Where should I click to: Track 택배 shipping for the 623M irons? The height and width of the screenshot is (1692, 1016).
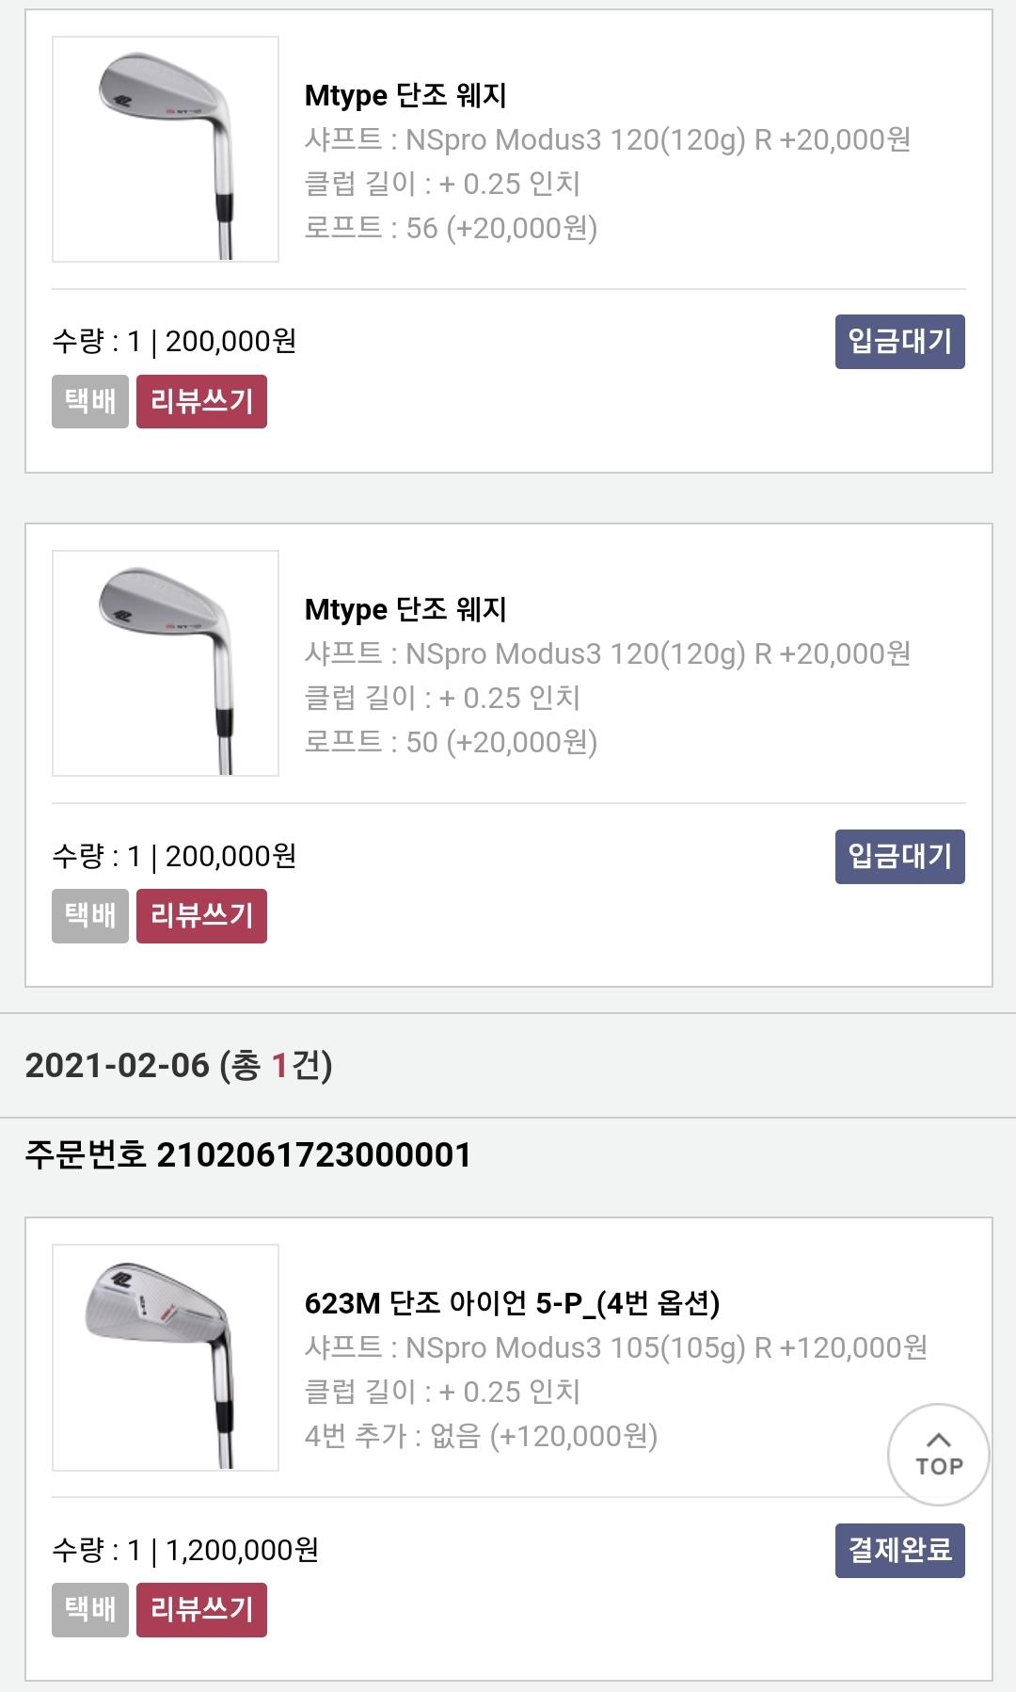pyautogui.click(x=90, y=1609)
